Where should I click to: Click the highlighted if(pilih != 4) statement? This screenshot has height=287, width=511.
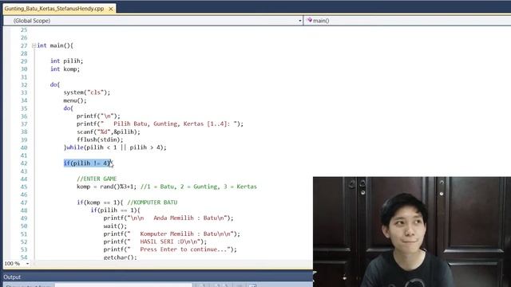tap(88, 163)
